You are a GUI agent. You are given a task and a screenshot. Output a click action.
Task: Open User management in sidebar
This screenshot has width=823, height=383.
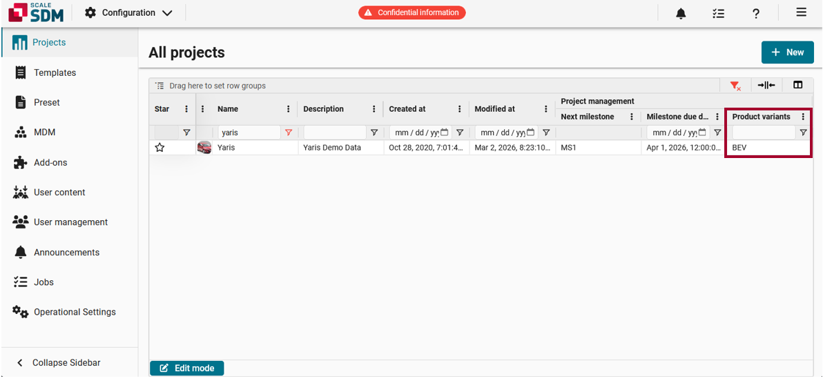tap(70, 222)
